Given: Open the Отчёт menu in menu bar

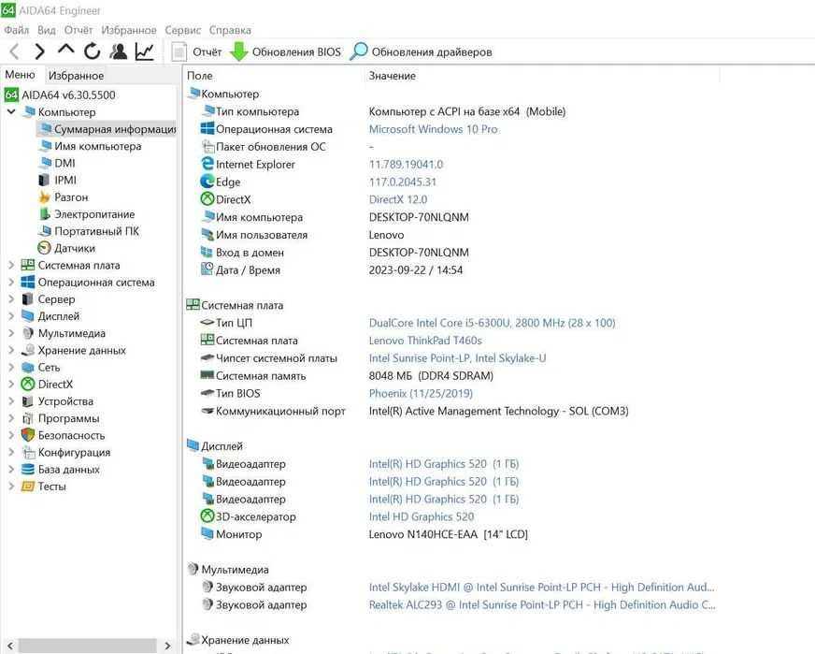Looking at the screenshot, I should (79, 30).
